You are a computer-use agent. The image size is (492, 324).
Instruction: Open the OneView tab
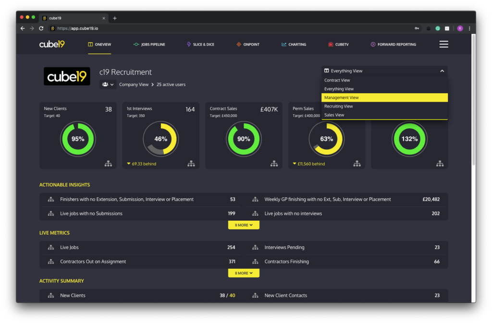point(99,45)
